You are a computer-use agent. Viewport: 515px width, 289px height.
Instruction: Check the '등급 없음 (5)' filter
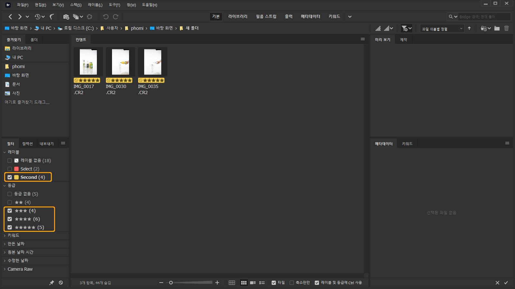pos(10,194)
